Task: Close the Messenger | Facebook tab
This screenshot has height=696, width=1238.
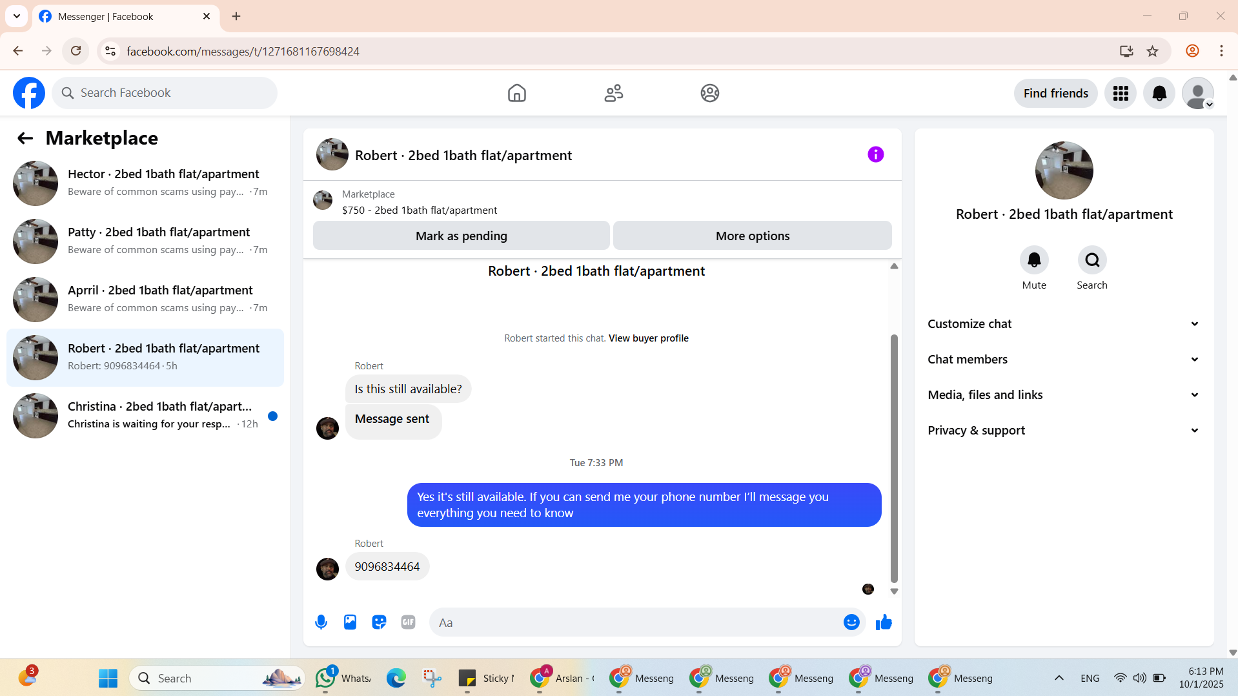Action: point(207,16)
